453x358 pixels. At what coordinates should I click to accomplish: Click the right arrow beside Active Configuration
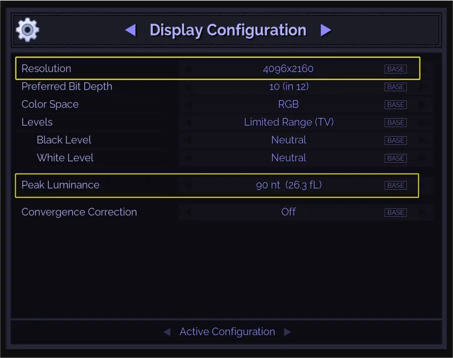(288, 331)
